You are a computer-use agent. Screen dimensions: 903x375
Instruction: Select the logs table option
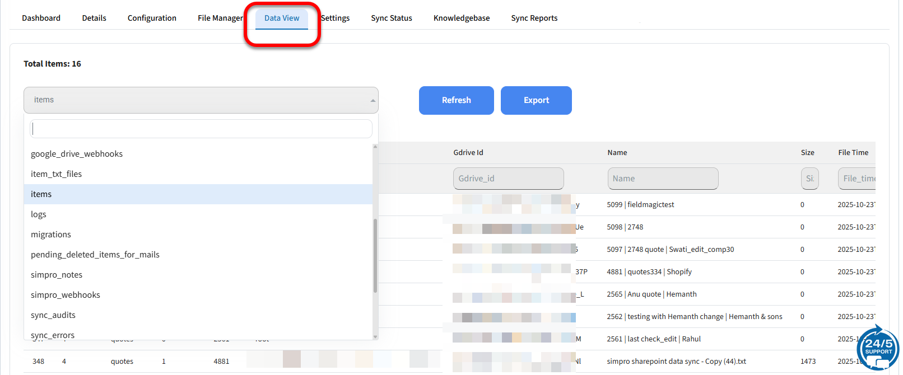click(x=39, y=214)
